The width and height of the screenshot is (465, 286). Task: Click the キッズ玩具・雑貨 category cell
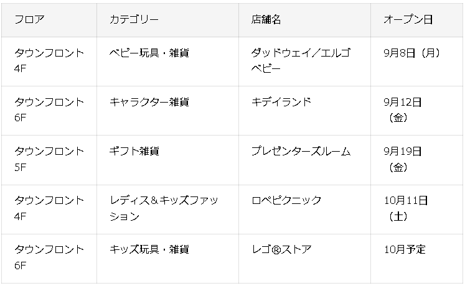coord(167,259)
